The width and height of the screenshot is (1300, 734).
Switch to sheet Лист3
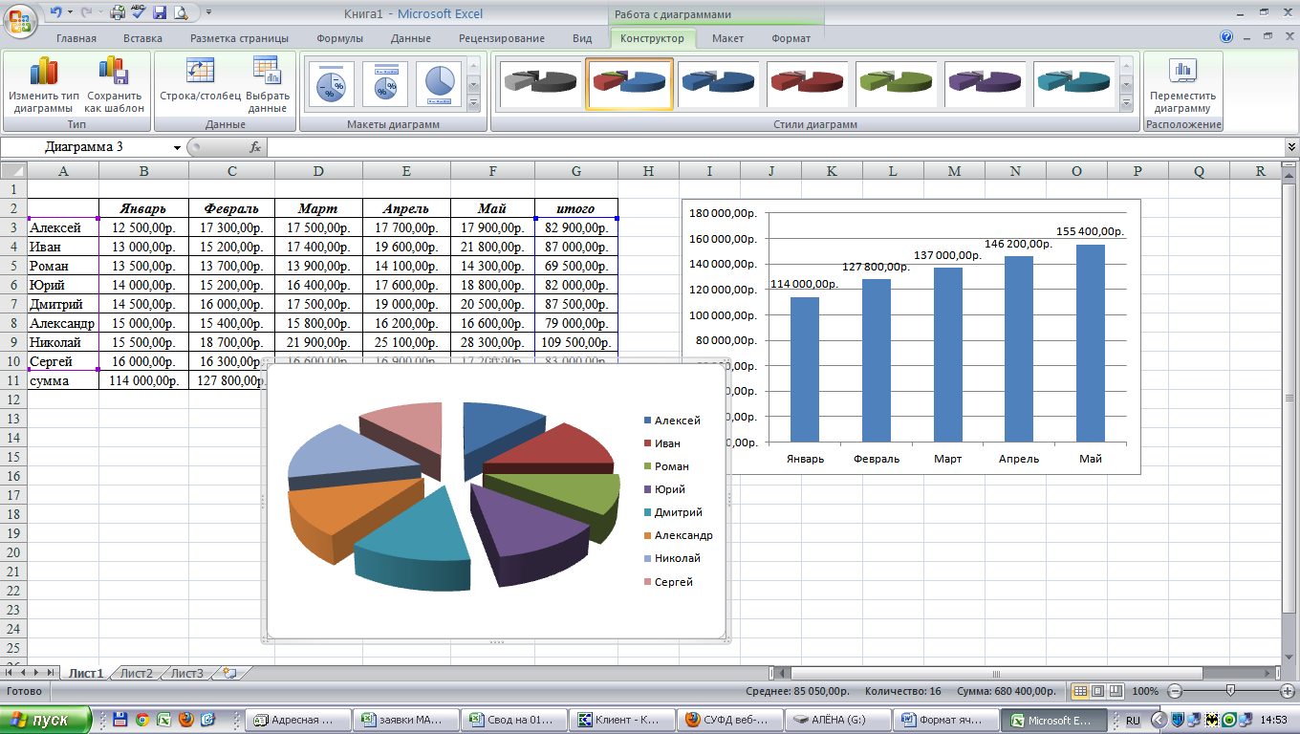click(186, 673)
